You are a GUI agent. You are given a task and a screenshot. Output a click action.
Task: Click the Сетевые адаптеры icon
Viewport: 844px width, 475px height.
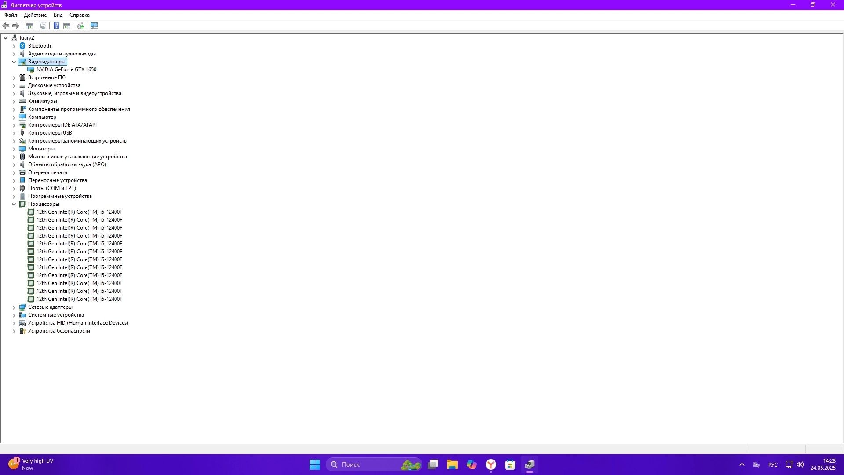pos(22,307)
